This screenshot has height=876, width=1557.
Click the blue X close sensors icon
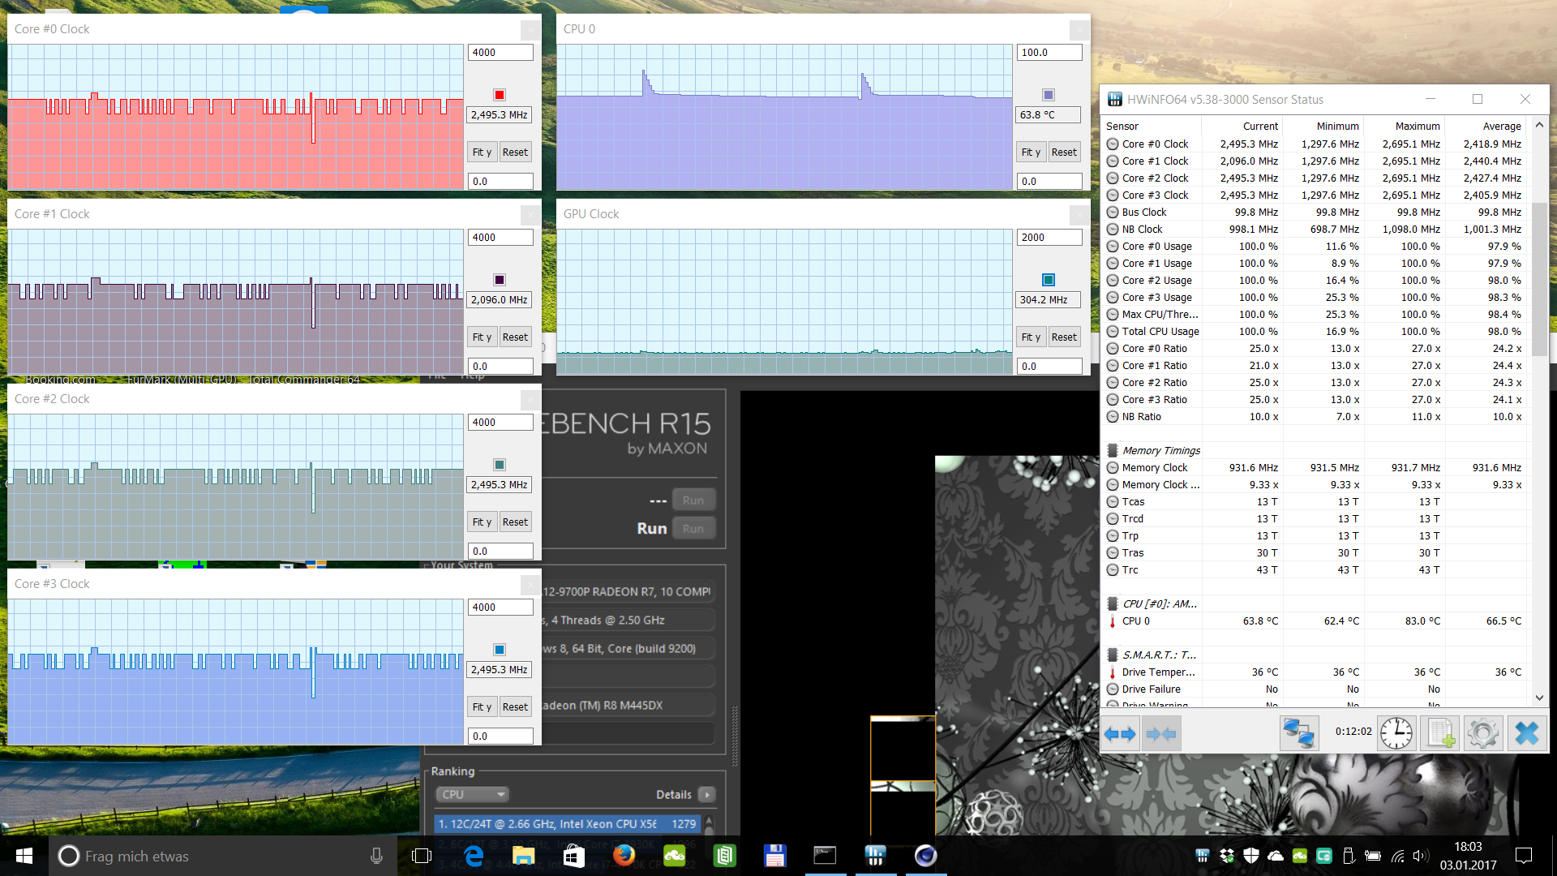pos(1526,734)
